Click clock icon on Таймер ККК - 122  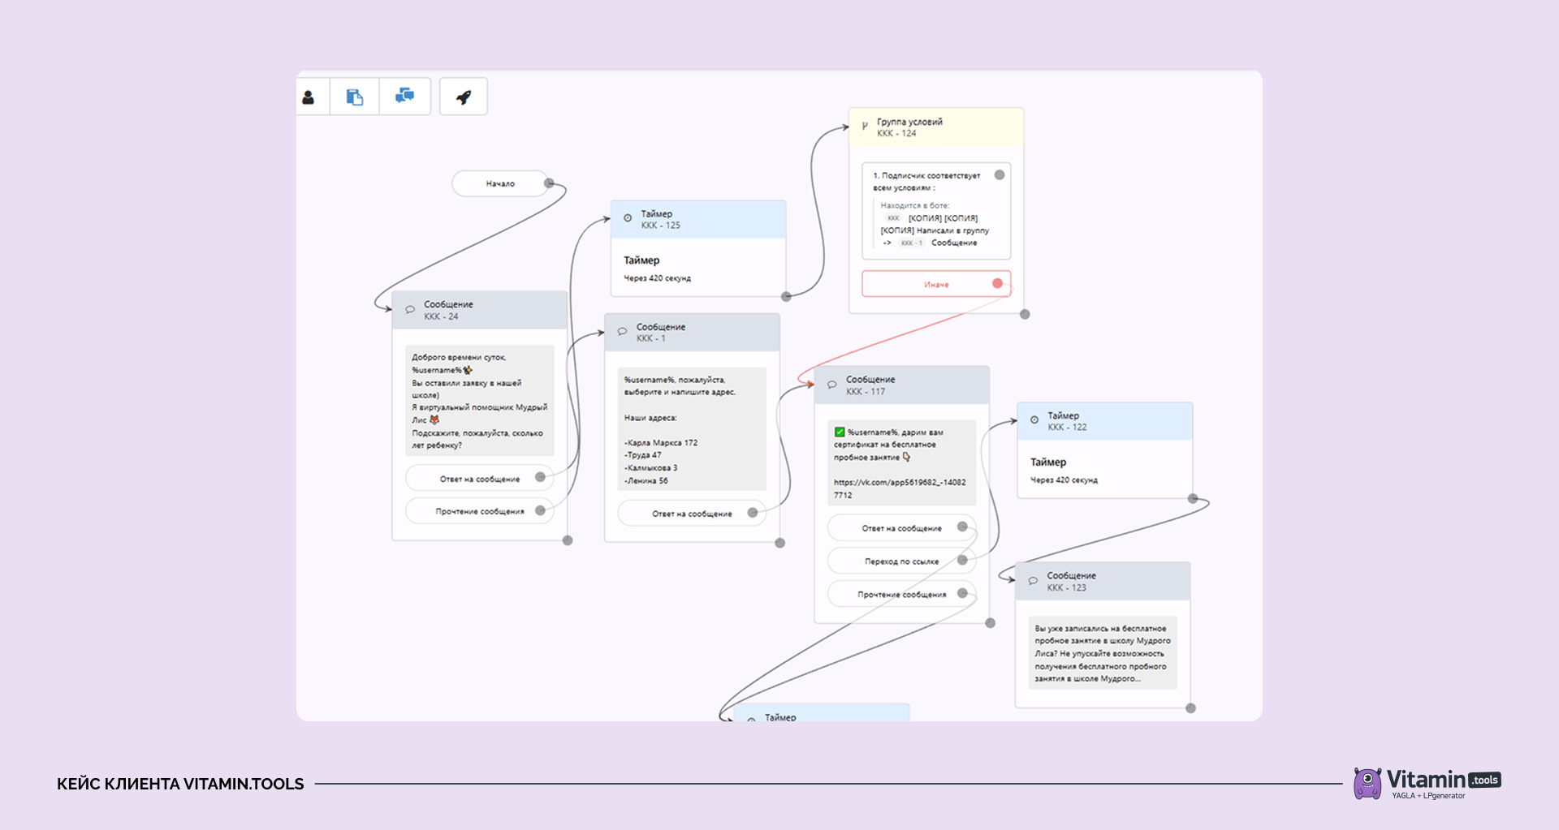point(1034,420)
